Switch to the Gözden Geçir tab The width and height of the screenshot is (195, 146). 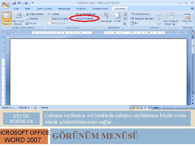point(100,9)
